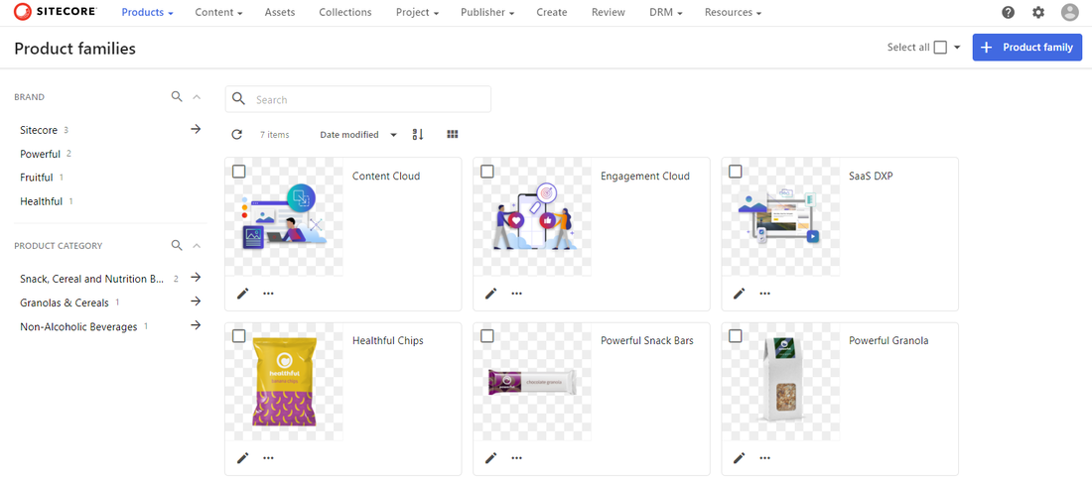The height and width of the screenshot is (482, 1092).
Task: Open the SaaS DXP title link
Action: pos(871,176)
